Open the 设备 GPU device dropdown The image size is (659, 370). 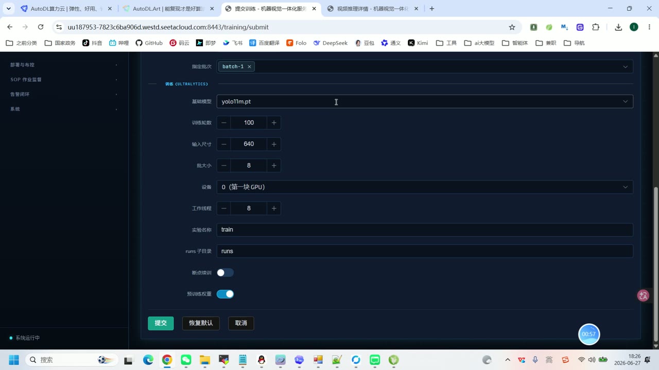coord(425,187)
